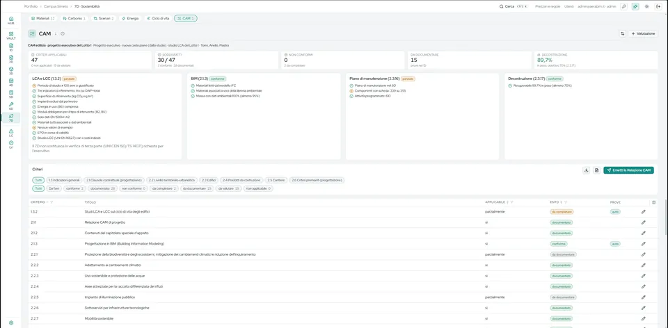668x328 pixels.
Task: Select the CAM tab
Action: (x=185, y=19)
